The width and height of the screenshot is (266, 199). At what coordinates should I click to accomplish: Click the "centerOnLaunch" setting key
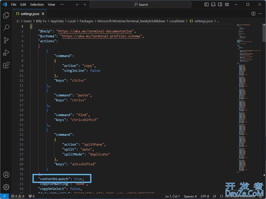(x=54, y=179)
